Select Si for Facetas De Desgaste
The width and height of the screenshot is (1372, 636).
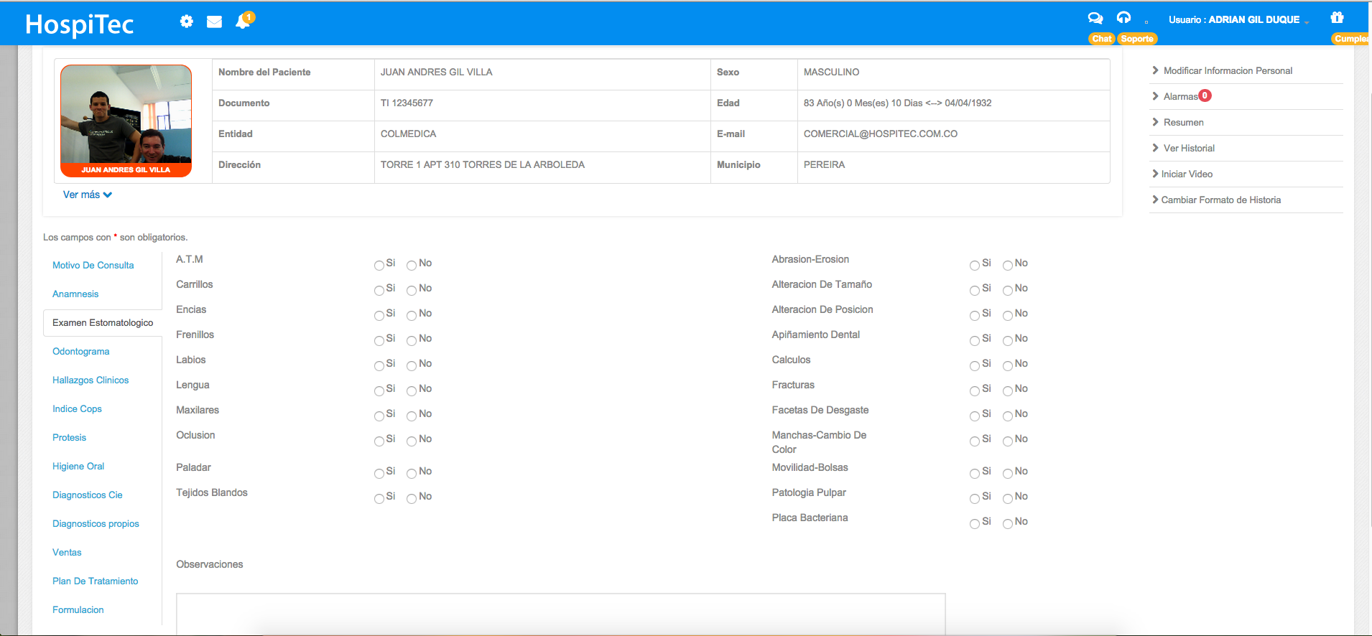tap(975, 416)
